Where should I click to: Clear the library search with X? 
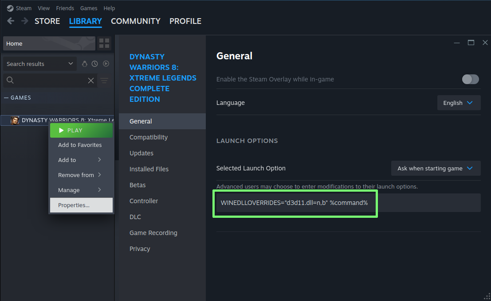click(x=91, y=80)
